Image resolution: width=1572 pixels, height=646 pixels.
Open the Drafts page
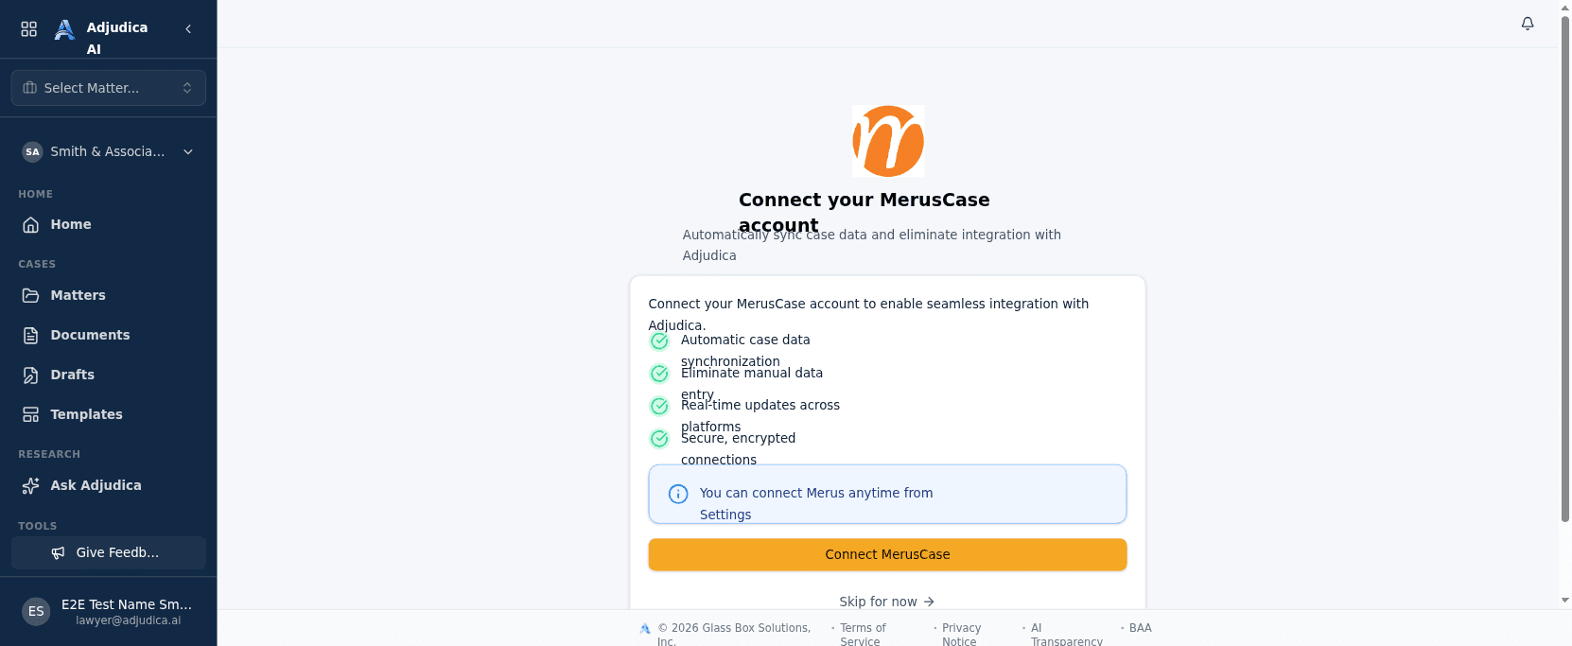point(109,375)
